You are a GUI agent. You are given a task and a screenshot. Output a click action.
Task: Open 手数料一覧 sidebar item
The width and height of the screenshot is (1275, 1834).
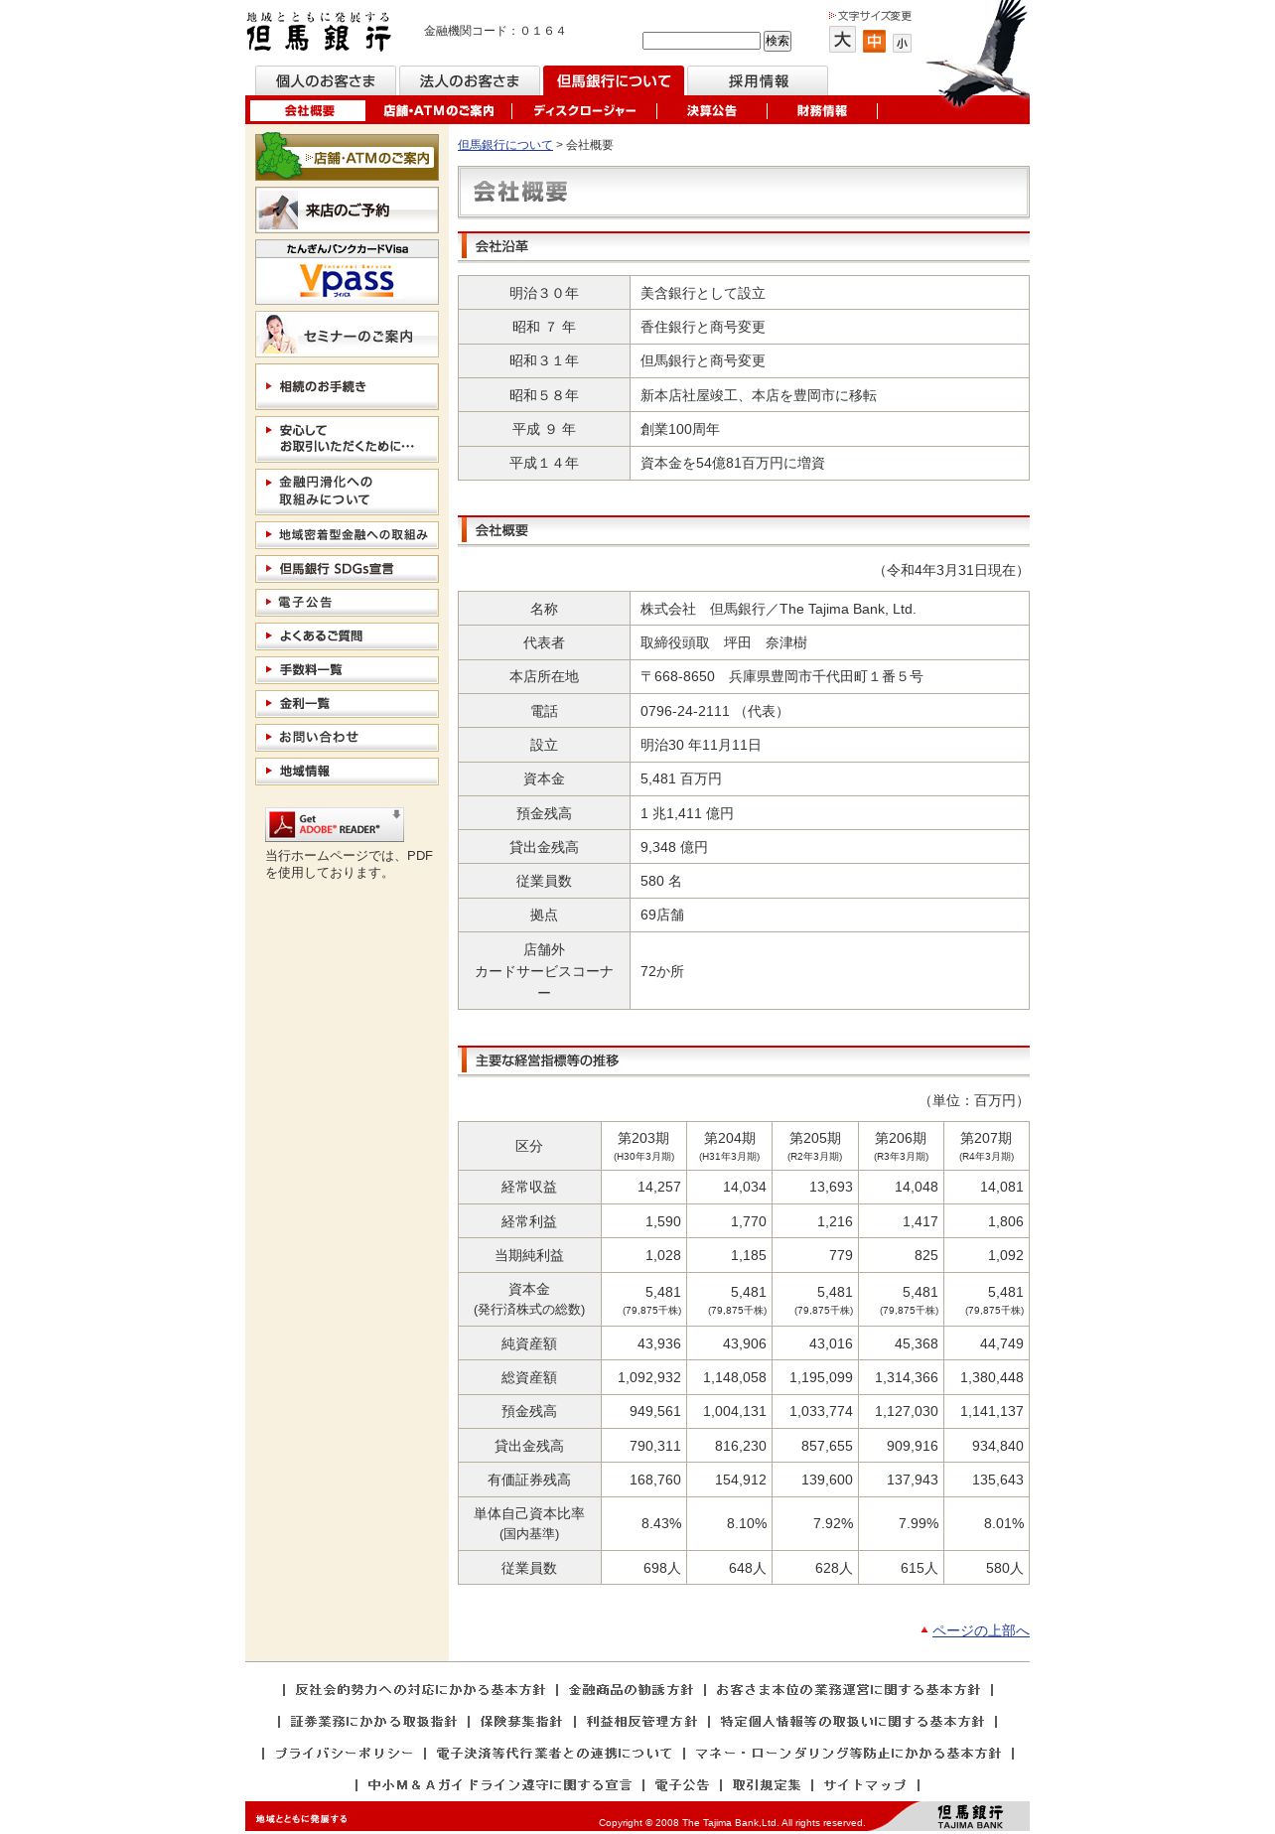[x=347, y=670]
